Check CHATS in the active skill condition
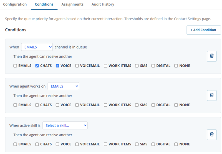The width and height of the screenshot is (222, 154). point(37,144)
